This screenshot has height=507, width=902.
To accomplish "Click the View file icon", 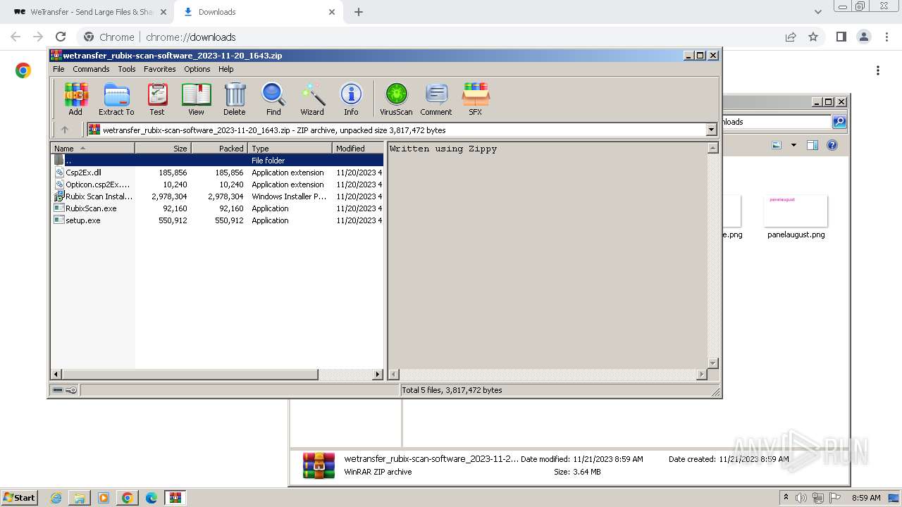I will [196, 99].
